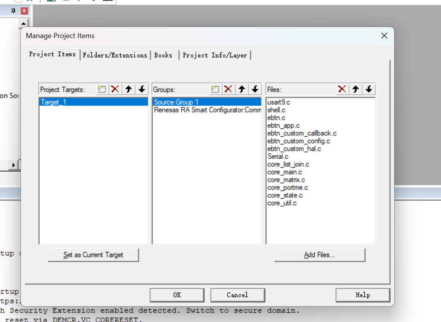
Task: Switch to Folders/Extensions tab
Action: (x=115, y=55)
